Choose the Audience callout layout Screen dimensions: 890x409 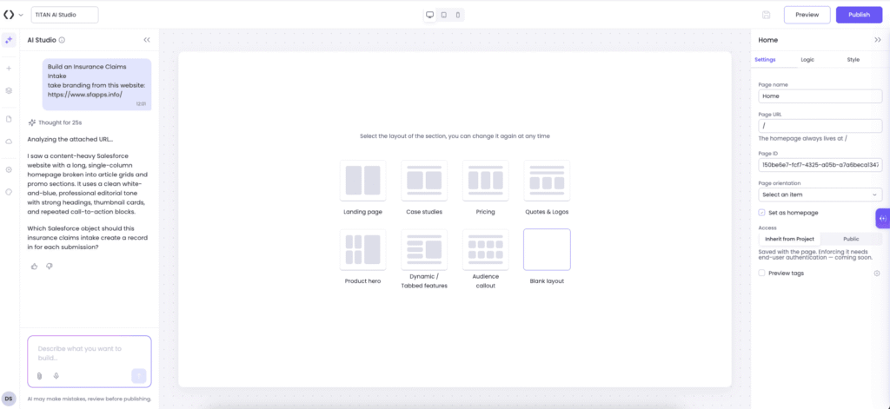tap(485, 249)
